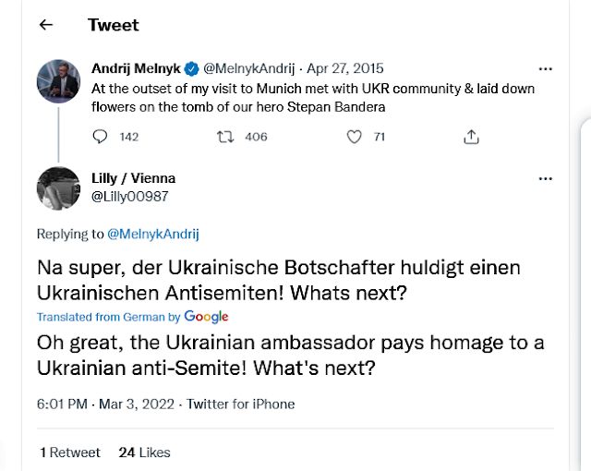The height and width of the screenshot is (471, 591).
Task: Open Andrij Melnyk's profile picture
Action: coord(58,81)
